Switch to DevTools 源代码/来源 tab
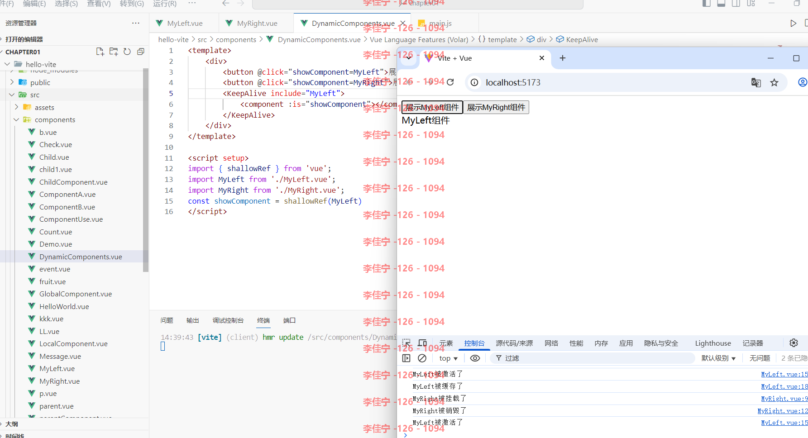The height and width of the screenshot is (438, 808). [x=514, y=343]
